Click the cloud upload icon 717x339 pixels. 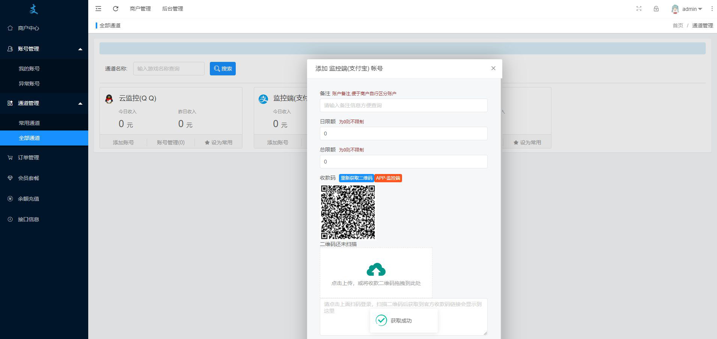[376, 270]
